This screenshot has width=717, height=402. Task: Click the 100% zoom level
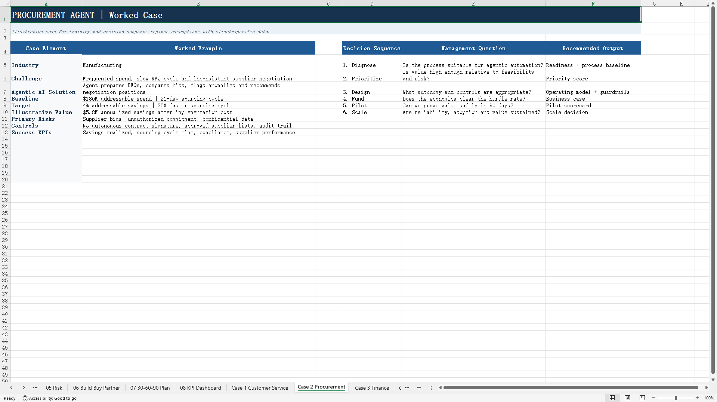pos(709,398)
